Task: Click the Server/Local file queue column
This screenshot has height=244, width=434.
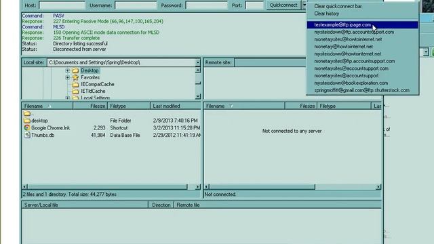Action: coord(85,205)
